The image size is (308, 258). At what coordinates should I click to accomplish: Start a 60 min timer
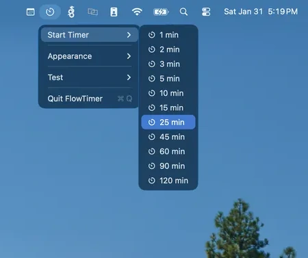tap(168, 151)
